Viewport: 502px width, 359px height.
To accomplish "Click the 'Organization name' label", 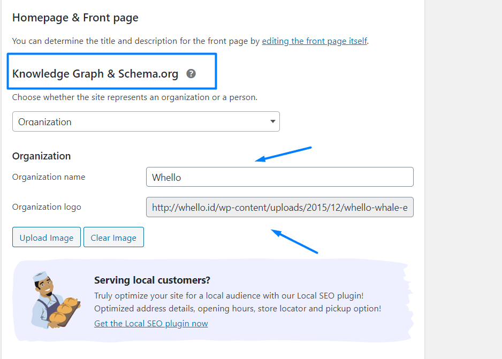I will click(x=49, y=177).
